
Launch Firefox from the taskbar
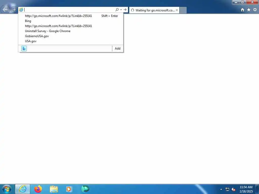click(38, 189)
